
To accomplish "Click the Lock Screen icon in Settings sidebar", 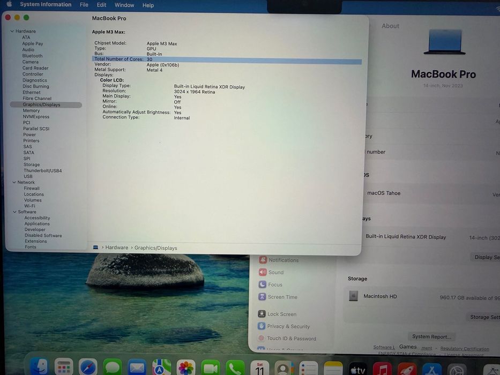I will pyautogui.click(x=262, y=314).
